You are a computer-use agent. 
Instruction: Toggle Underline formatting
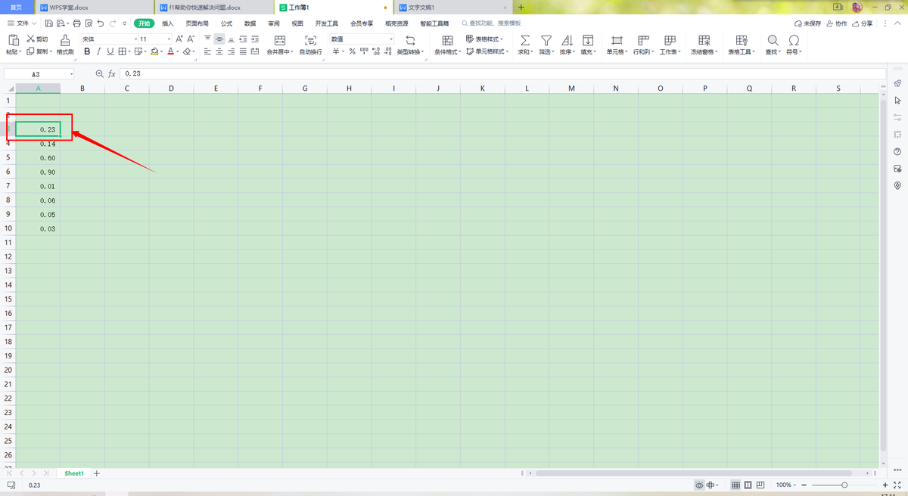pyautogui.click(x=110, y=51)
